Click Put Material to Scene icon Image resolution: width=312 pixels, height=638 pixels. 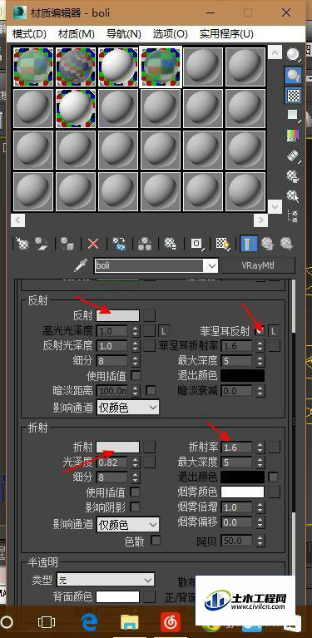click(41, 244)
